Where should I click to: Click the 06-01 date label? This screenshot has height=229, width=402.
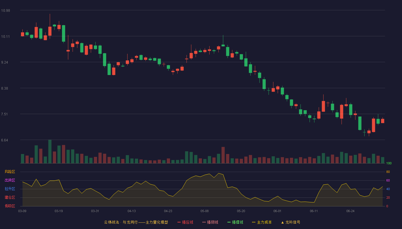click(277, 211)
